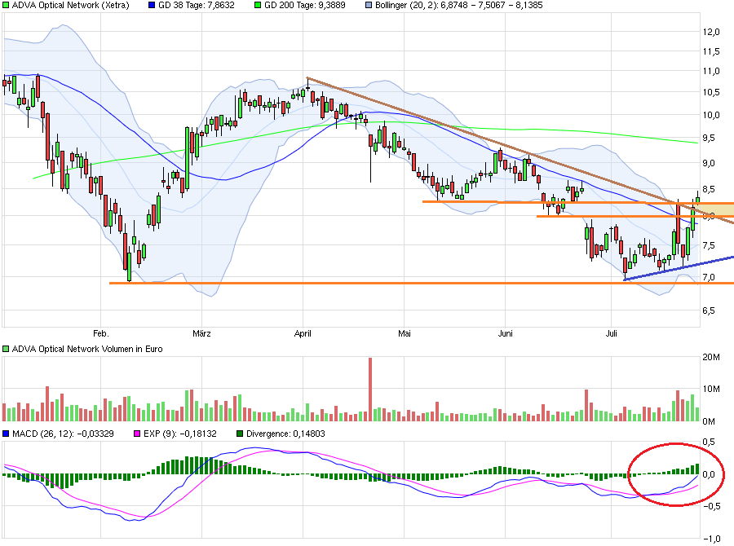Click the 'Juli' month axis label
The image size is (734, 546).
point(612,333)
